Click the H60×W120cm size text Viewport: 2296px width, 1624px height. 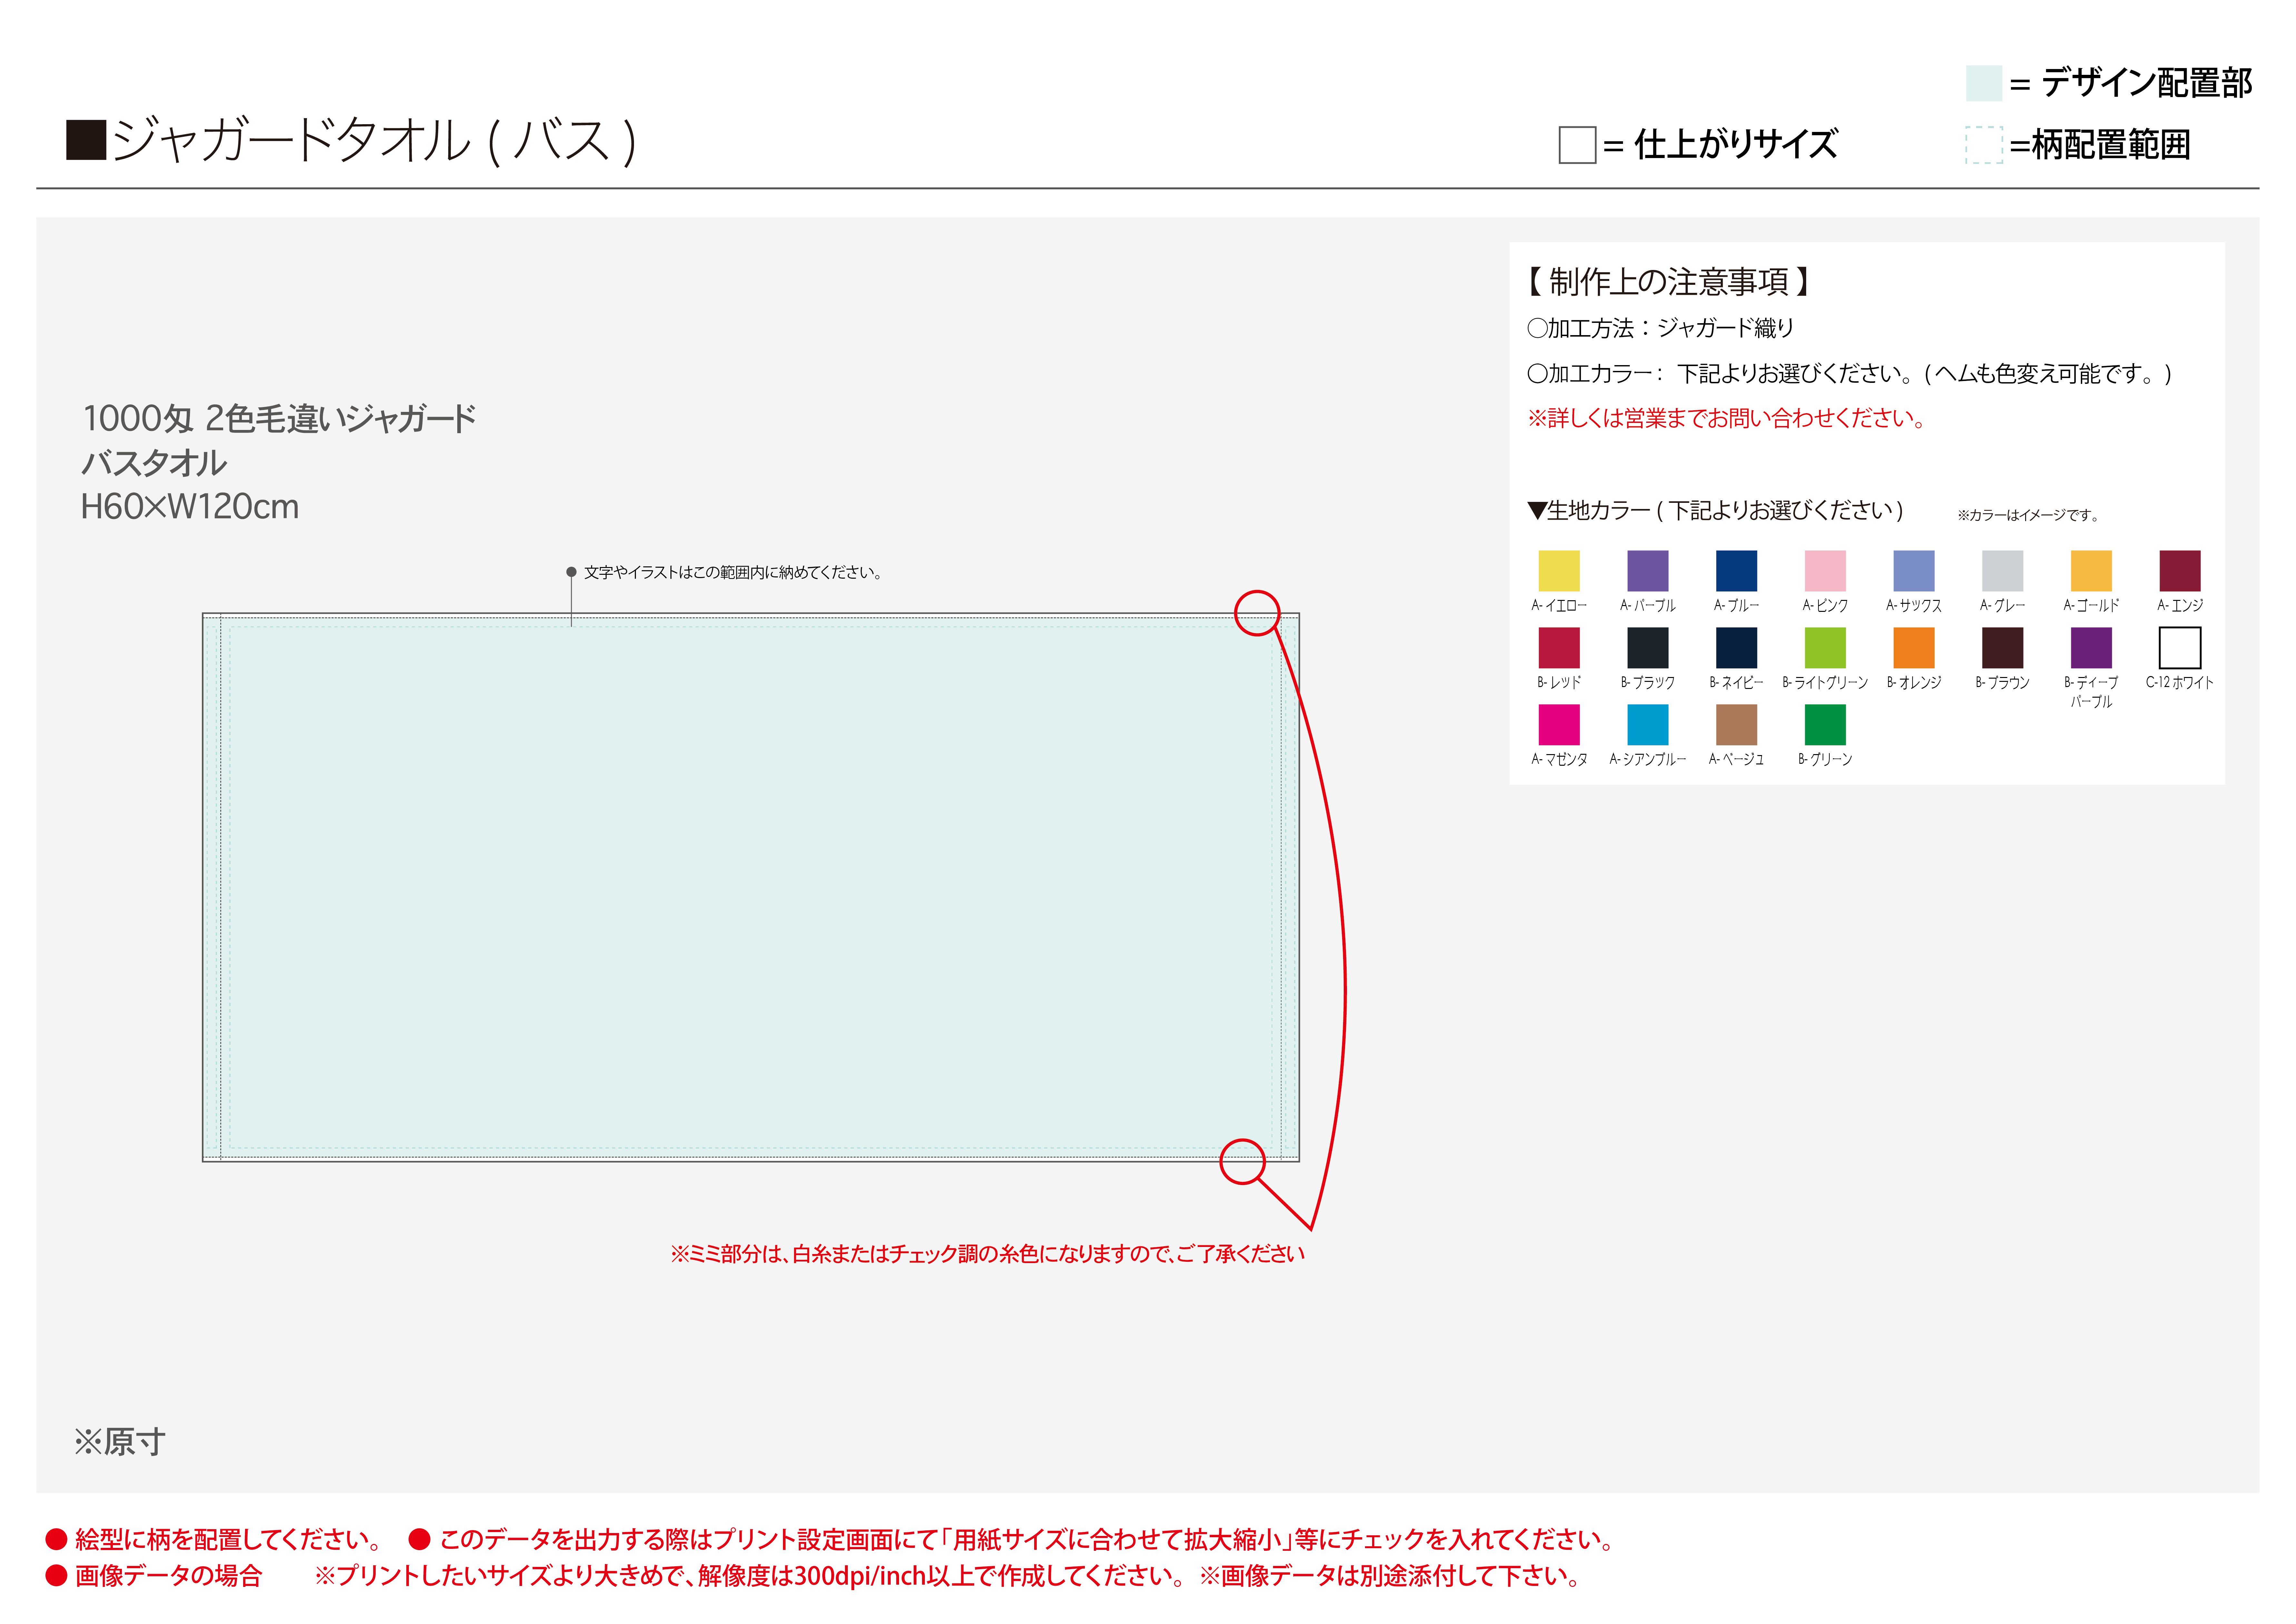click(x=190, y=507)
